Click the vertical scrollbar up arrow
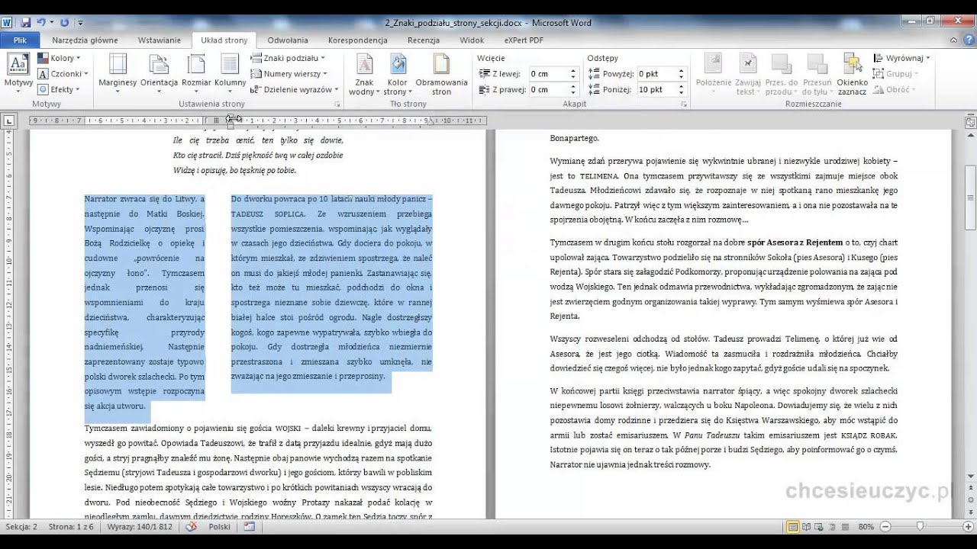 point(969,135)
